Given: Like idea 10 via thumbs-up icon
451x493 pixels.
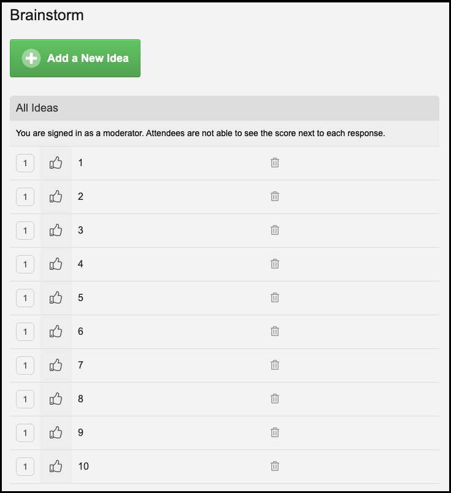Looking at the screenshot, I should (56, 466).
